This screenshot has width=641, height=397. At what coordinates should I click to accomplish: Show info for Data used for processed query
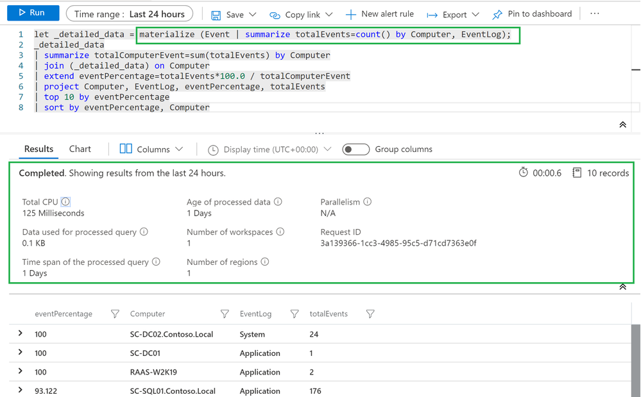(x=144, y=232)
